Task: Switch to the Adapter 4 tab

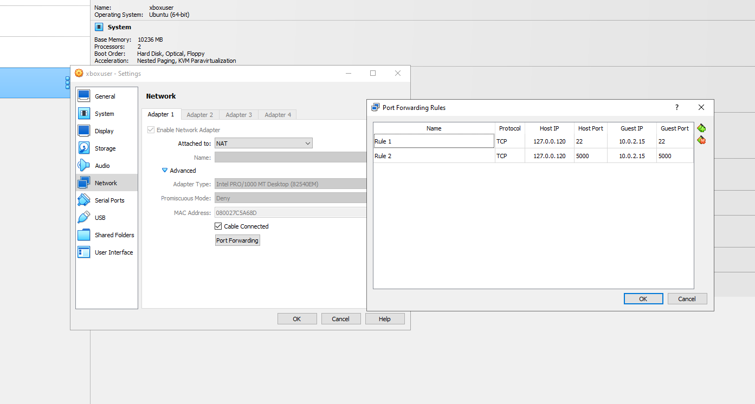Action: [278, 115]
